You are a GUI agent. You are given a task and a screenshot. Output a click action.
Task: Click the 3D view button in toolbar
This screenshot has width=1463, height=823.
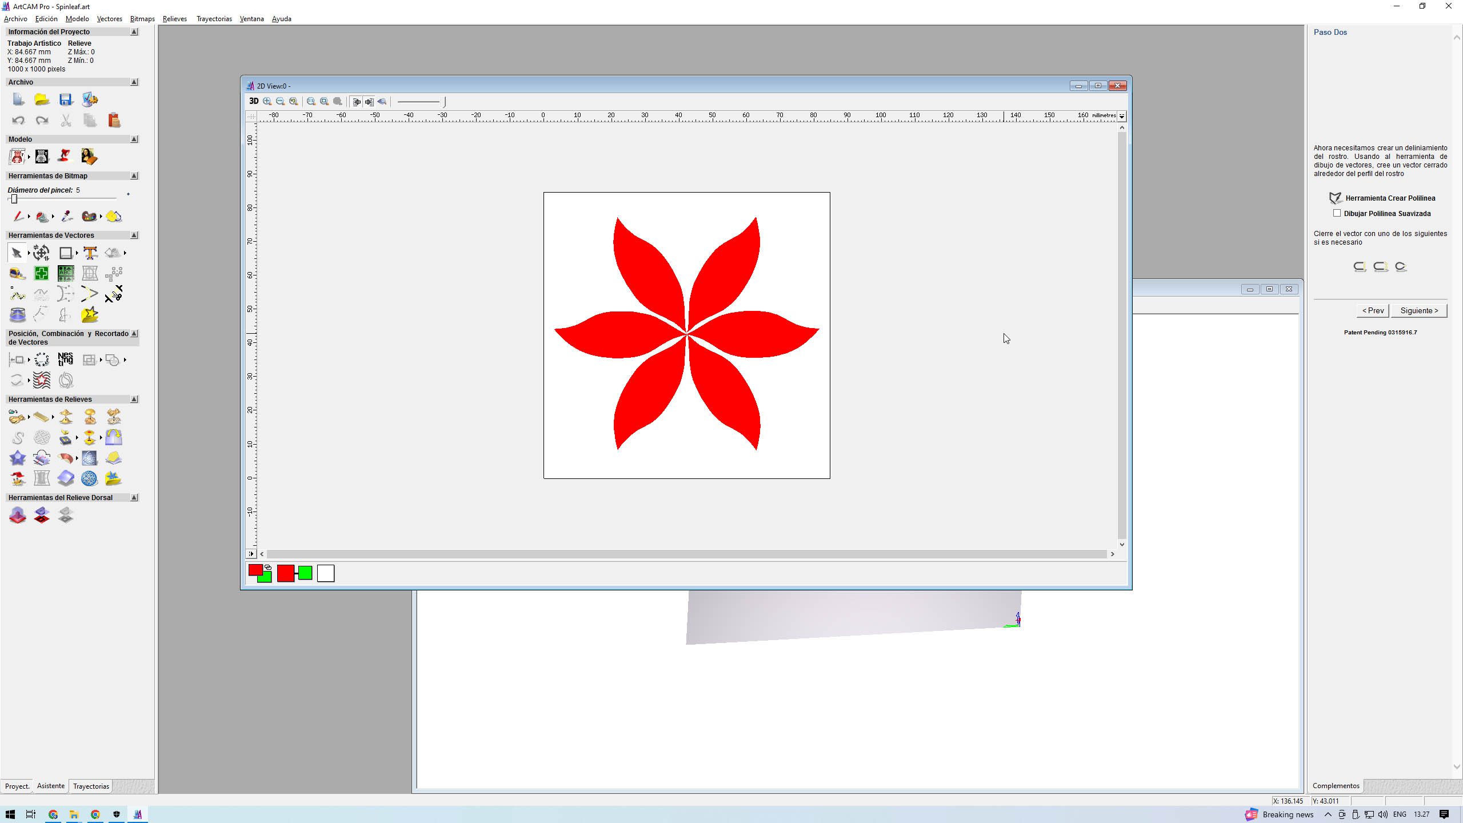click(254, 101)
